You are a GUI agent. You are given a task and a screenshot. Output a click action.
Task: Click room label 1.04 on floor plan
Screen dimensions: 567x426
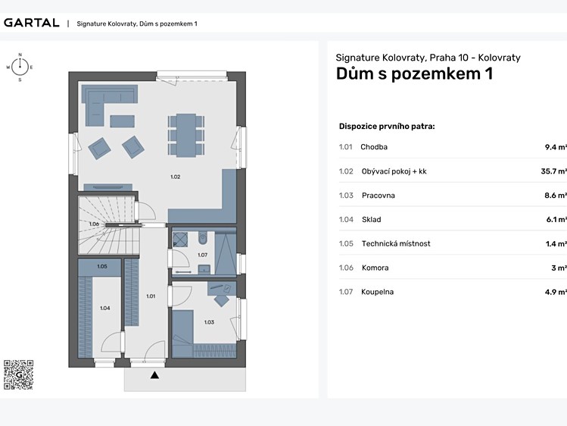coord(105,308)
